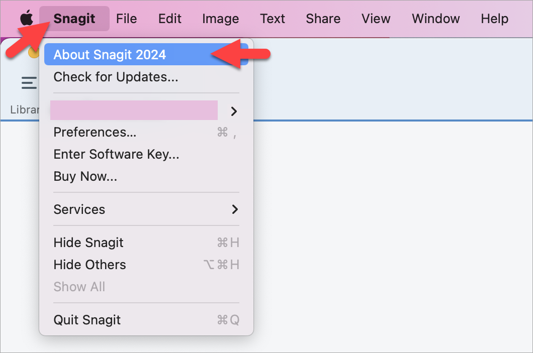This screenshot has height=353, width=533.
Task: Select Quit Snagit
Action: coord(87,320)
